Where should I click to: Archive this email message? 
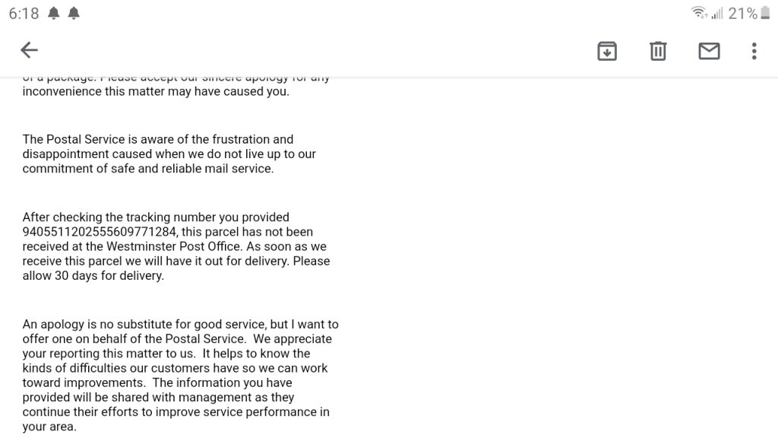coord(606,50)
